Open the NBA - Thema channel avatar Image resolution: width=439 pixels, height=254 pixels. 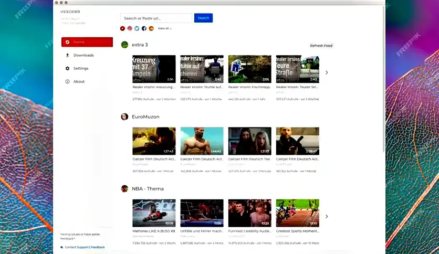(x=124, y=188)
